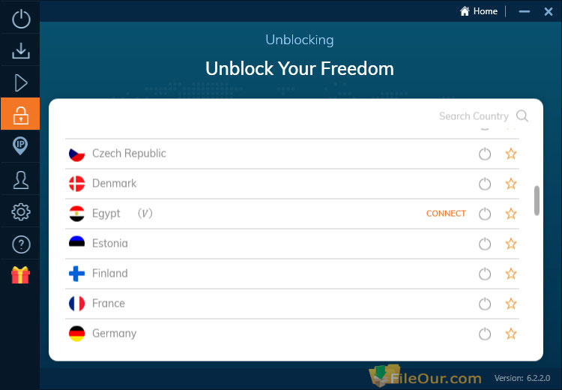The width and height of the screenshot is (562, 390).
Task: Open the user account sidebar icon
Action: click(21, 180)
